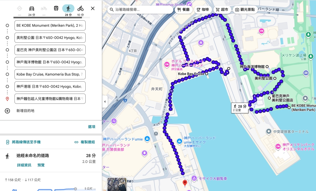Click the 28分 walking time route label
Screen dimensions: 316x191
point(239,107)
